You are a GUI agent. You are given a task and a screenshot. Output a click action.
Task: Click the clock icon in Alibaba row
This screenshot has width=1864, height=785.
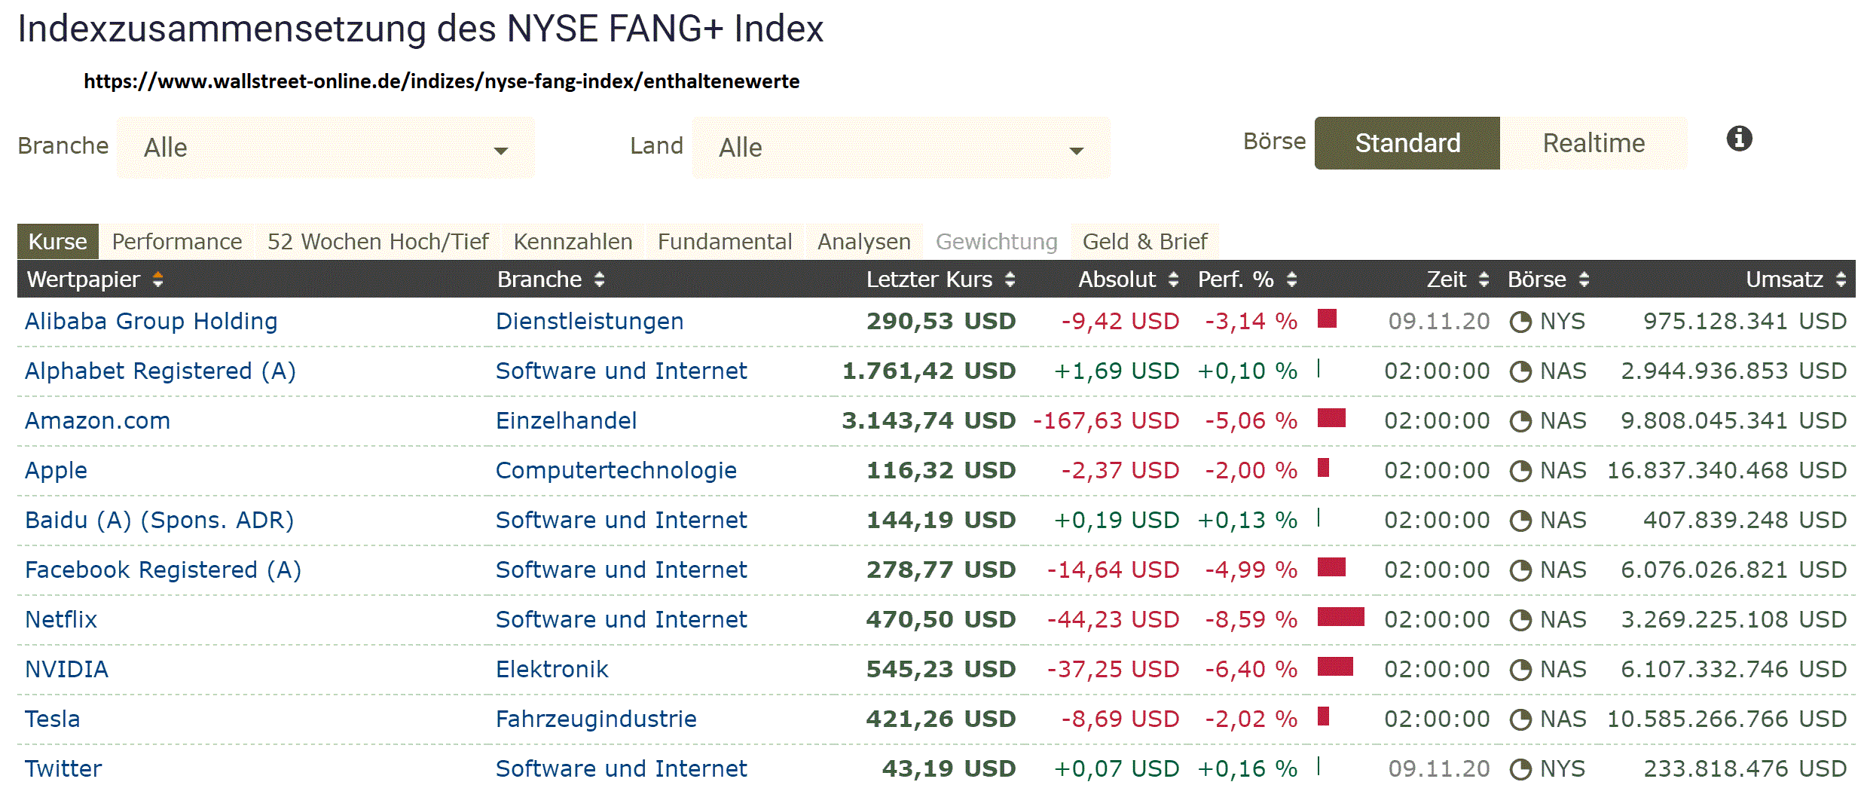(1520, 322)
